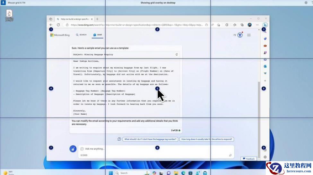Viewport: 313px width, 175px height.
Task: Click the '[Your Name]' placeholder text
Action: click(x=80, y=114)
